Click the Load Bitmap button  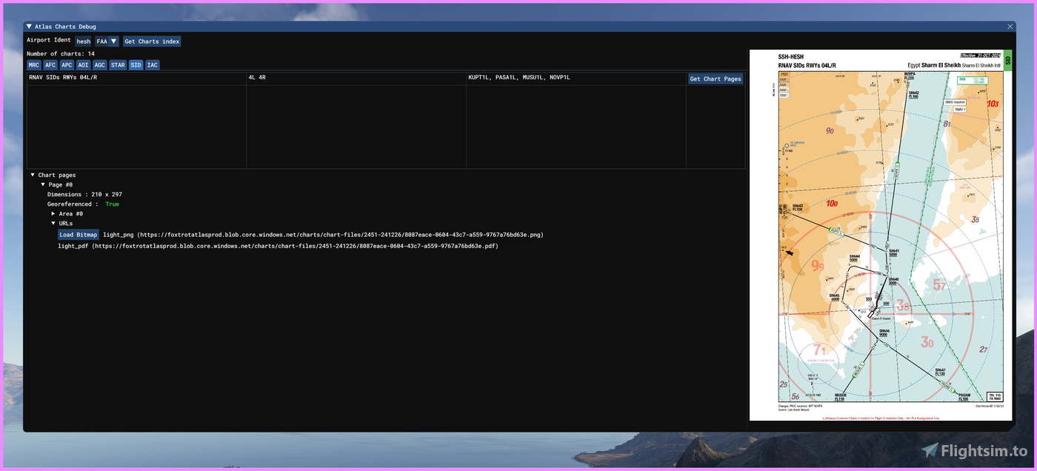coord(78,235)
